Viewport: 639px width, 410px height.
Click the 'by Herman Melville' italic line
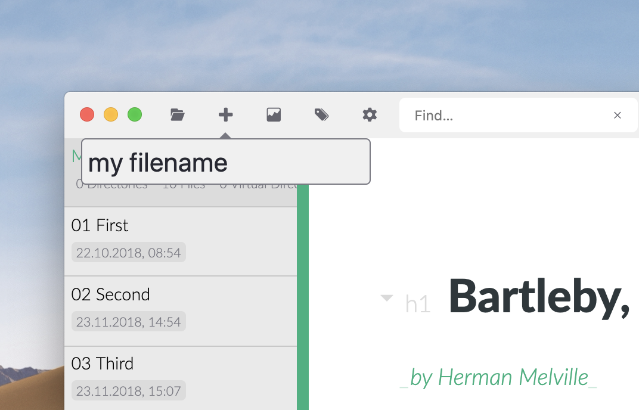[498, 377]
